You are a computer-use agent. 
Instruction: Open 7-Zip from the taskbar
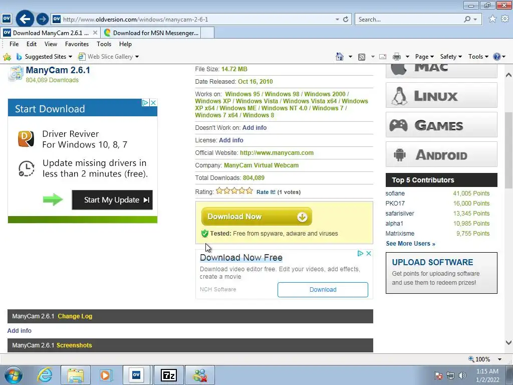click(x=168, y=375)
